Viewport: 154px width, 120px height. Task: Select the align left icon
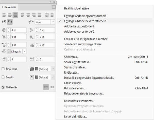pos(4,15)
